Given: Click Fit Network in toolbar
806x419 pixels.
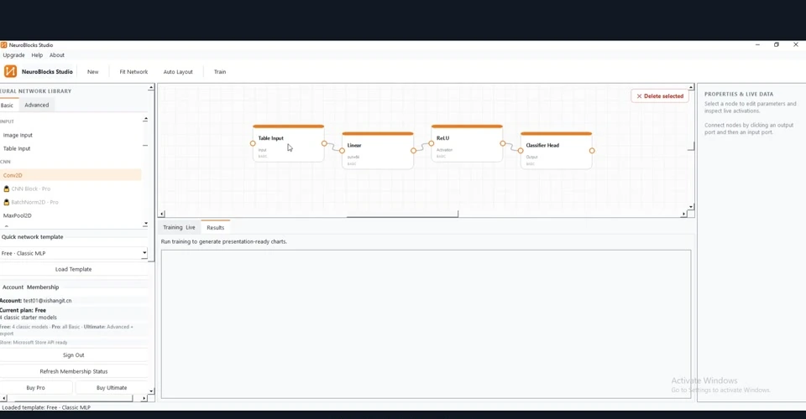Looking at the screenshot, I should pyautogui.click(x=133, y=72).
